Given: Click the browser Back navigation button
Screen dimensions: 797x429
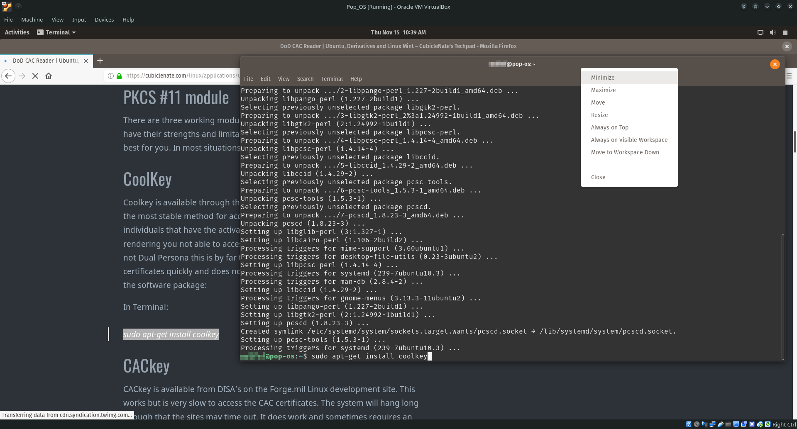Looking at the screenshot, I should 8,76.
